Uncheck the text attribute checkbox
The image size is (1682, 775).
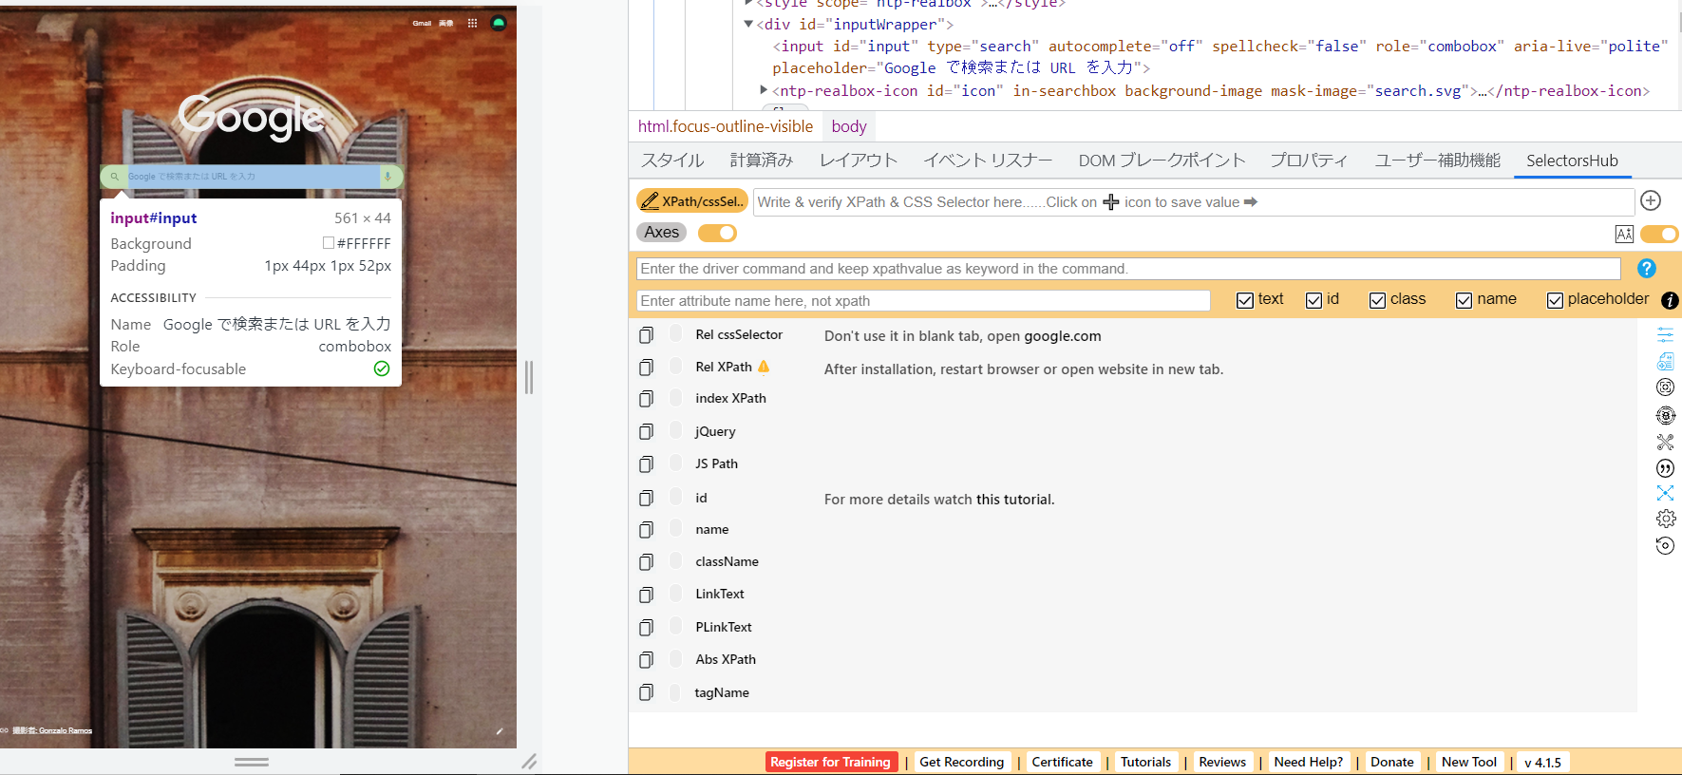(x=1245, y=300)
